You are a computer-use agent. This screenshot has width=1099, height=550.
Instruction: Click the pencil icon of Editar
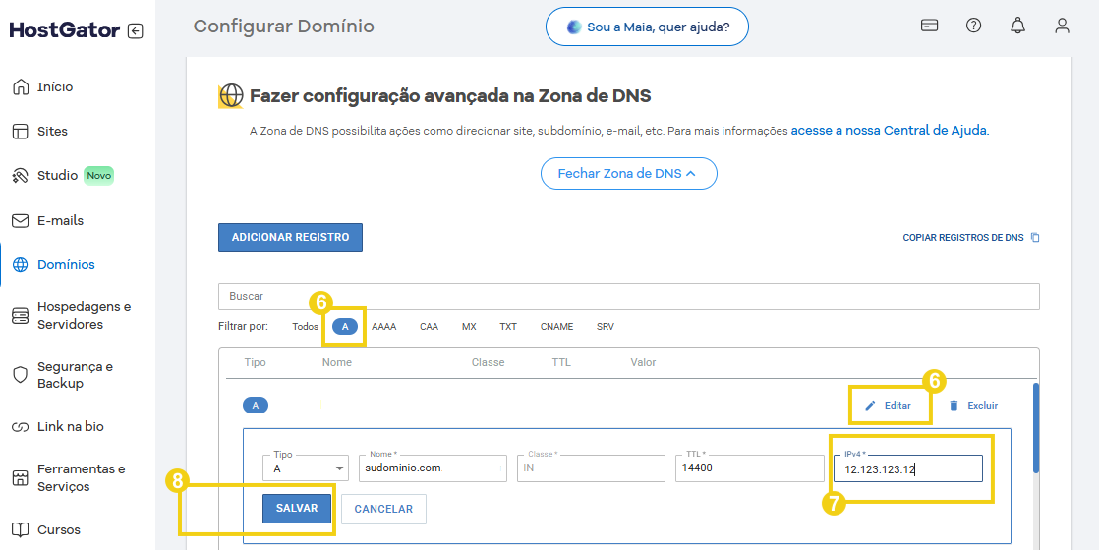(x=871, y=405)
